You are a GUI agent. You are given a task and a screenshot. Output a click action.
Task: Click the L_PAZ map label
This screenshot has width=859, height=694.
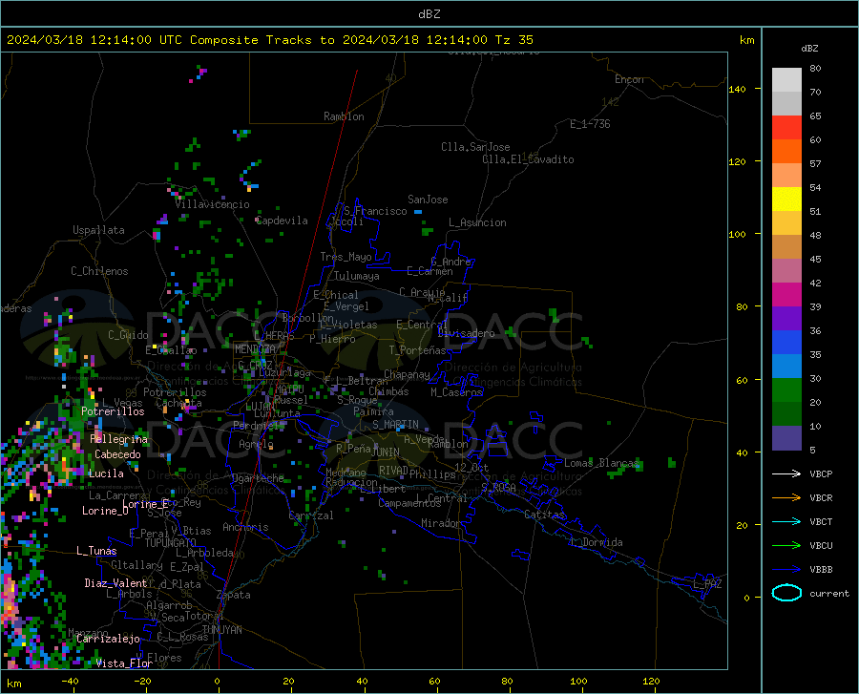pyautogui.click(x=707, y=584)
